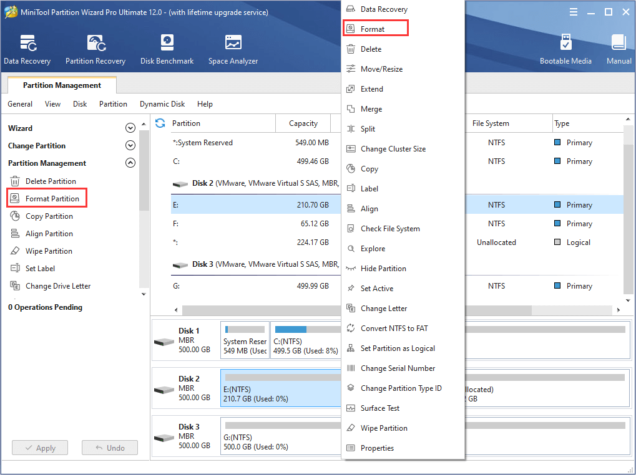Click Wipe Partition icon in sidebar
This screenshot has height=475, width=636.
(15, 251)
